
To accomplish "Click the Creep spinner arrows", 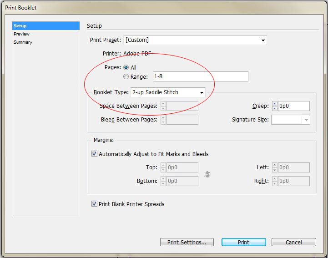I will pyautogui.click(x=275, y=106).
